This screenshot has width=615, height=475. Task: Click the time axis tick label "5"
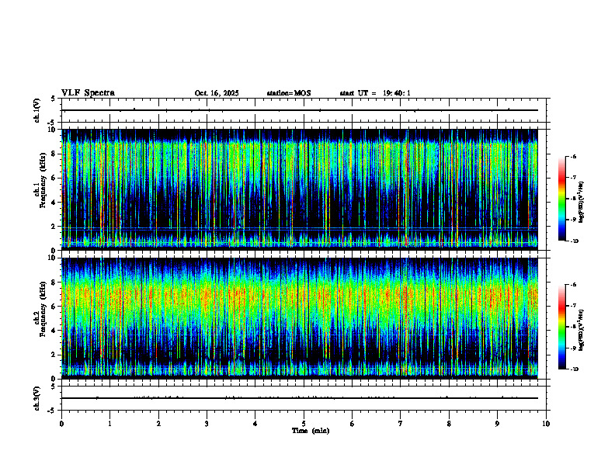coord(304,424)
